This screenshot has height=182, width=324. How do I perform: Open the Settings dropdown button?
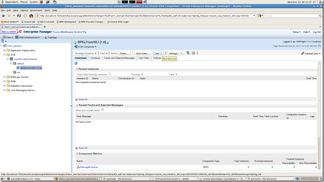coord(175,53)
